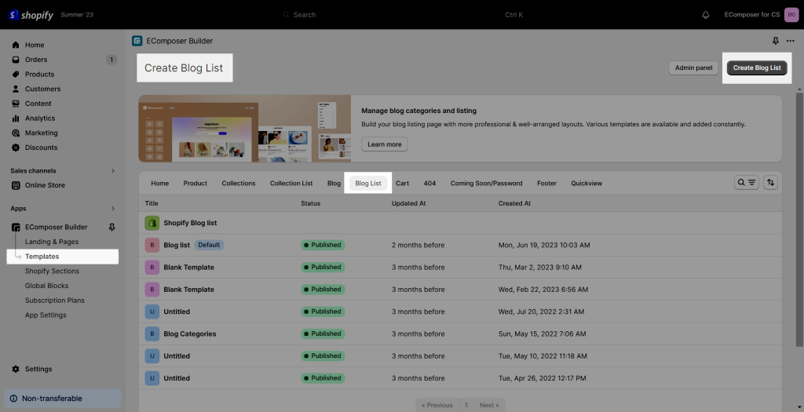Open the Admin panel button
The height and width of the screenshot is (412, 804).
(694, 67)
